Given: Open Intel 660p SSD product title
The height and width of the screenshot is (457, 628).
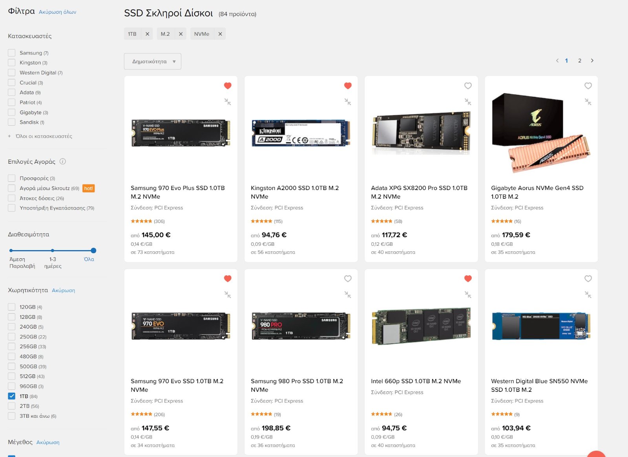Looking at the screenshot, I should 416,381.
